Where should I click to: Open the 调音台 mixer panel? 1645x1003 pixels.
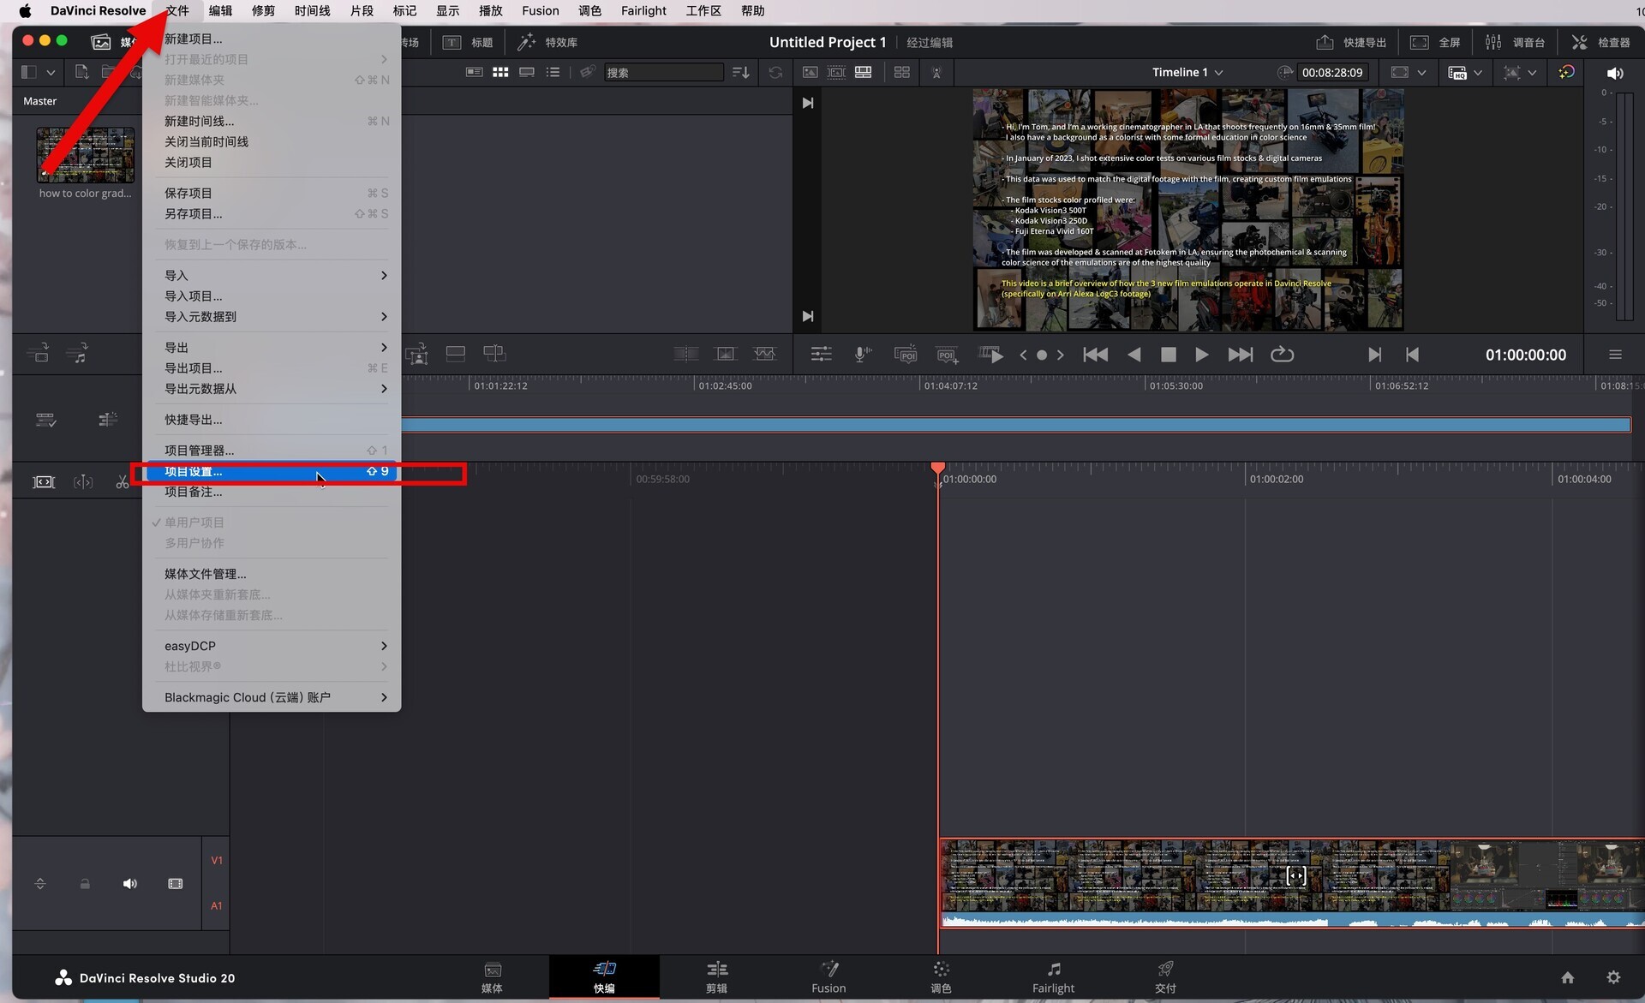1515,42
